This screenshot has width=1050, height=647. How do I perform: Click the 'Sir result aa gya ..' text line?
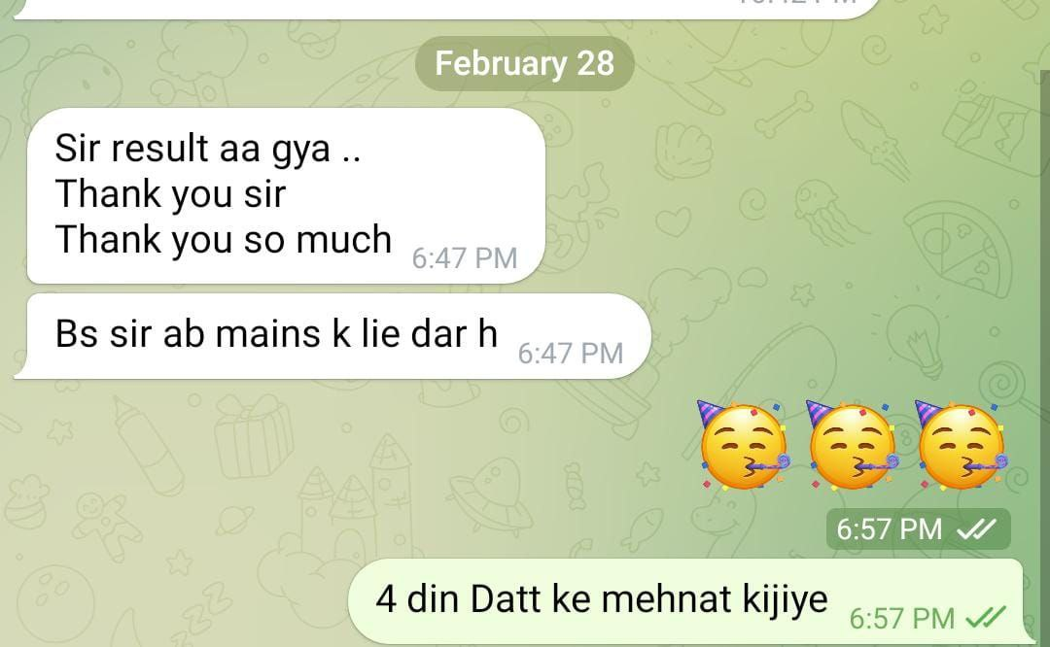pos(208,148)
